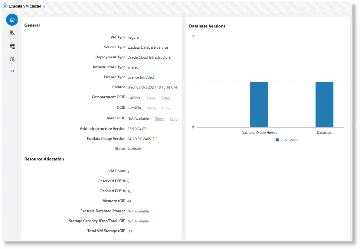Open the users icon in sidebar

12,60
